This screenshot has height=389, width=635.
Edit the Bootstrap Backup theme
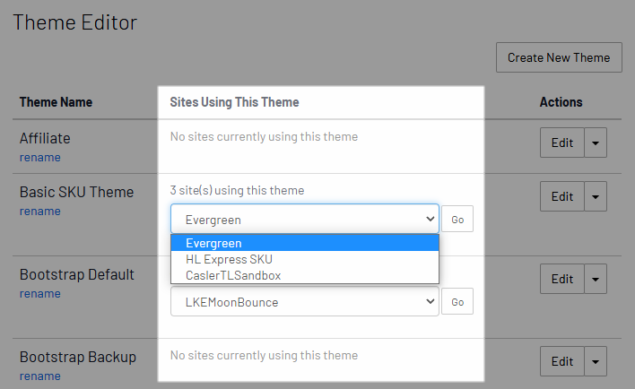click(562, 361)
